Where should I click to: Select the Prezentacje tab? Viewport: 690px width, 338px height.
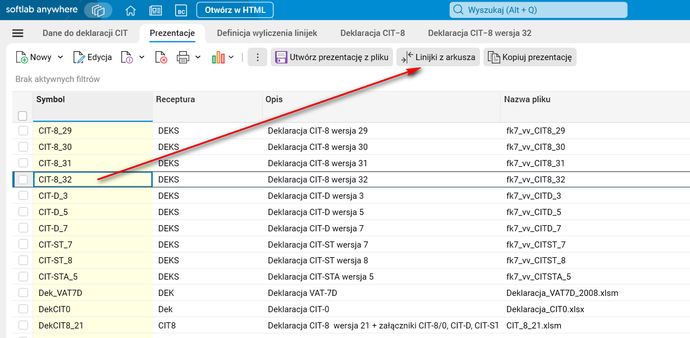(172, 33)
